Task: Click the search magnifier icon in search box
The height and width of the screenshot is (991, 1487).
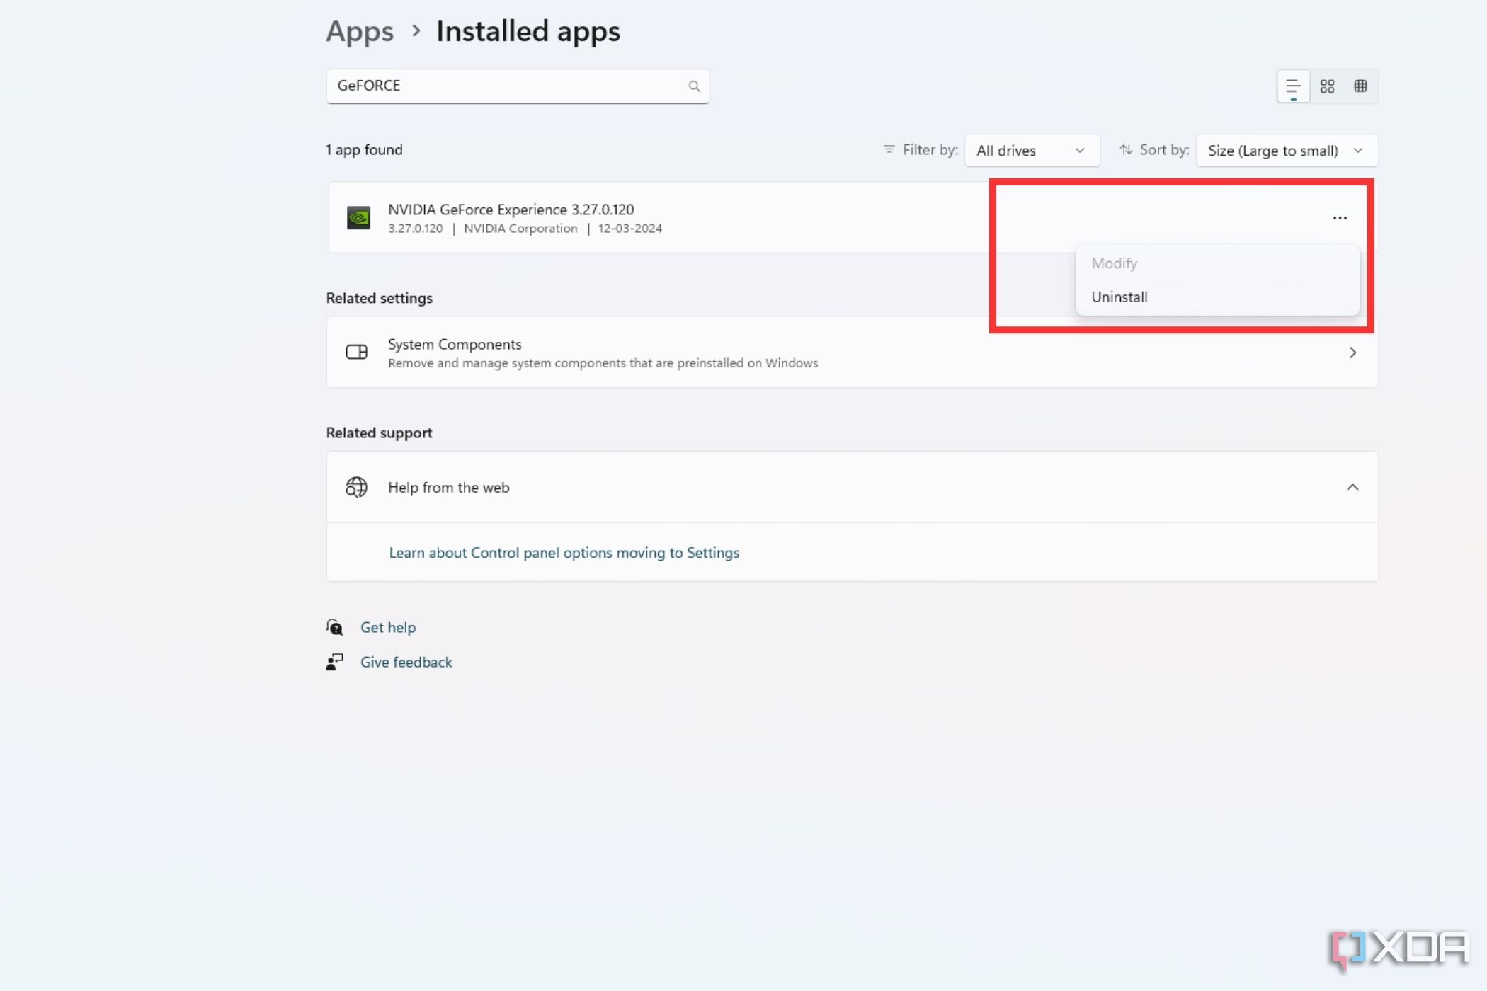Action: [694, 85]
